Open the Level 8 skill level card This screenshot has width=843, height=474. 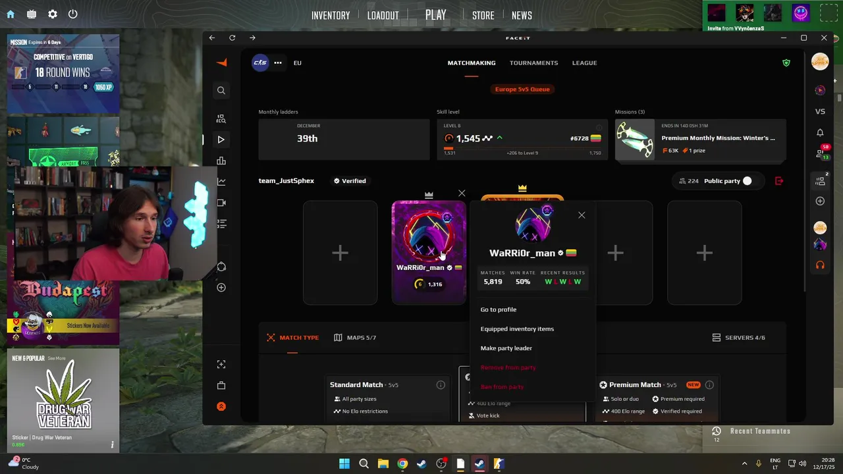(x=522, y=140)
